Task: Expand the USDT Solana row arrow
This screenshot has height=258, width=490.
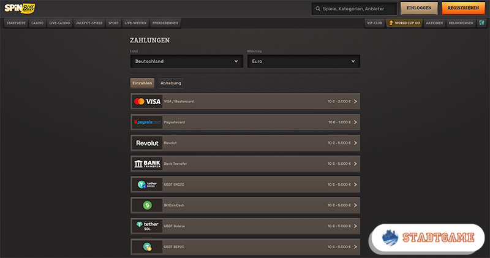Action: click(355, 226)
